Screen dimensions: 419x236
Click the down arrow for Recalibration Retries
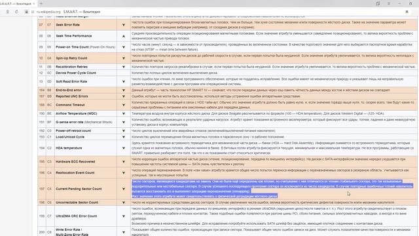[x=124, y=67]
